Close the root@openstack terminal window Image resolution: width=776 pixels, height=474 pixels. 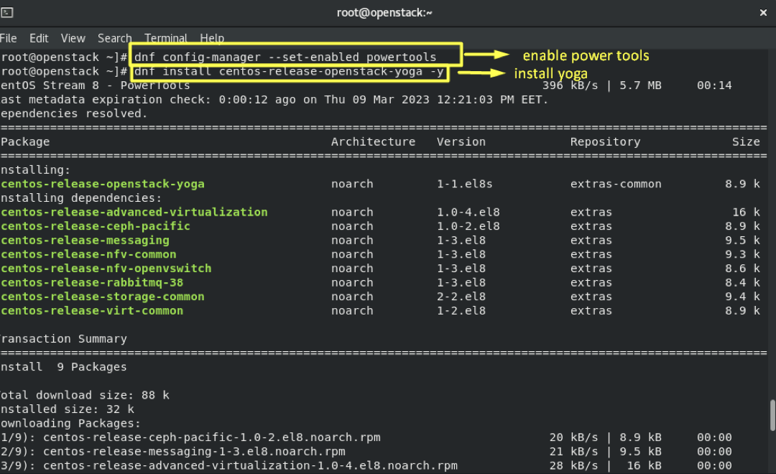763,13
